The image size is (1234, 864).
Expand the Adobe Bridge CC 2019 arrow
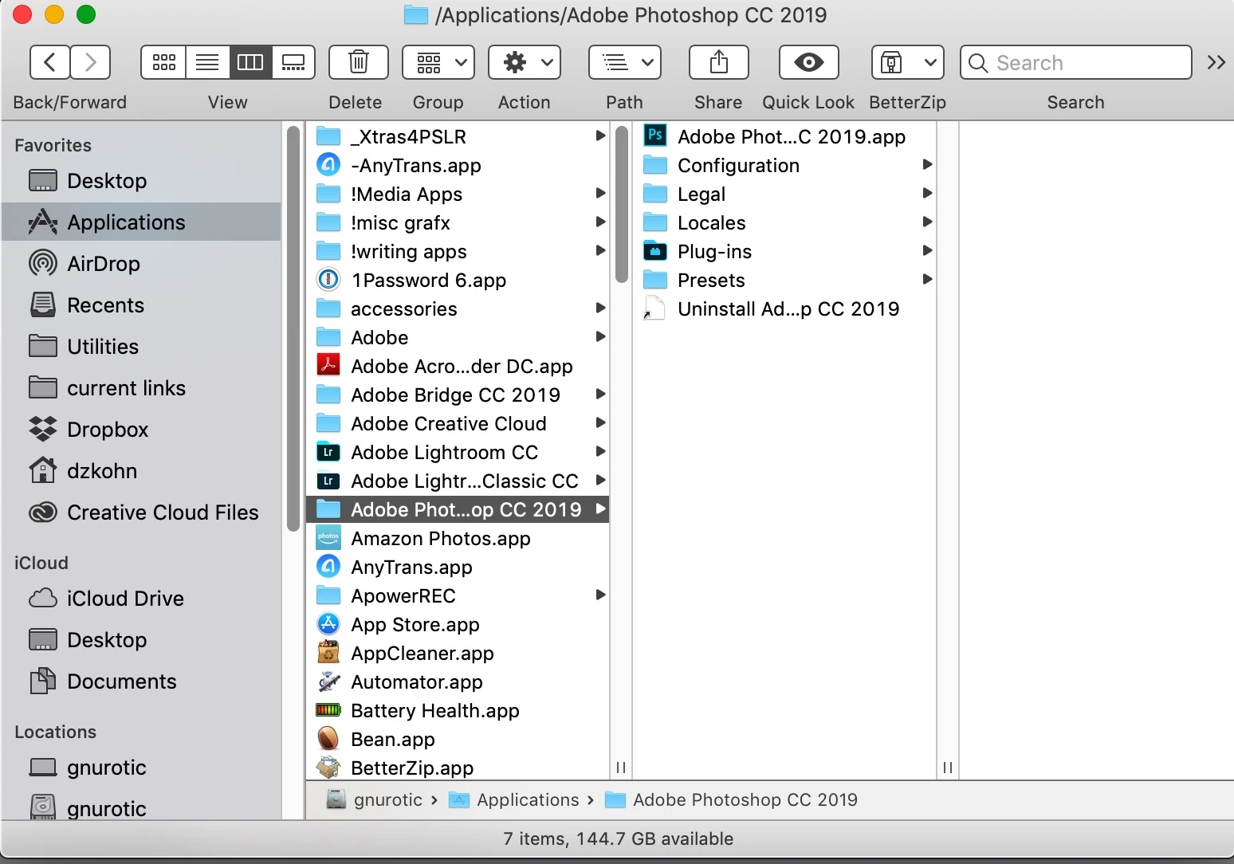click(600, 395)
